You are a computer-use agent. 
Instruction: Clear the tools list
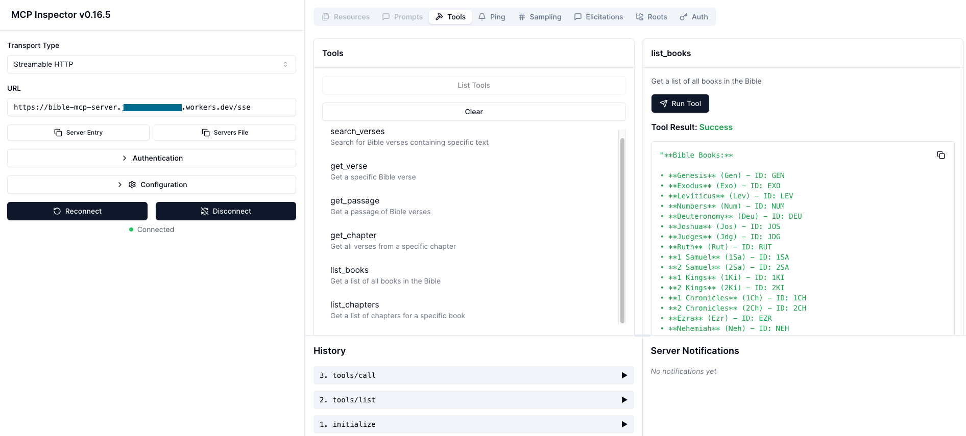474,112
